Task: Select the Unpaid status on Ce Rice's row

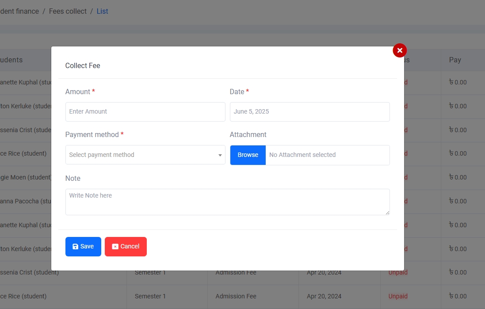Action: [397, 296]
